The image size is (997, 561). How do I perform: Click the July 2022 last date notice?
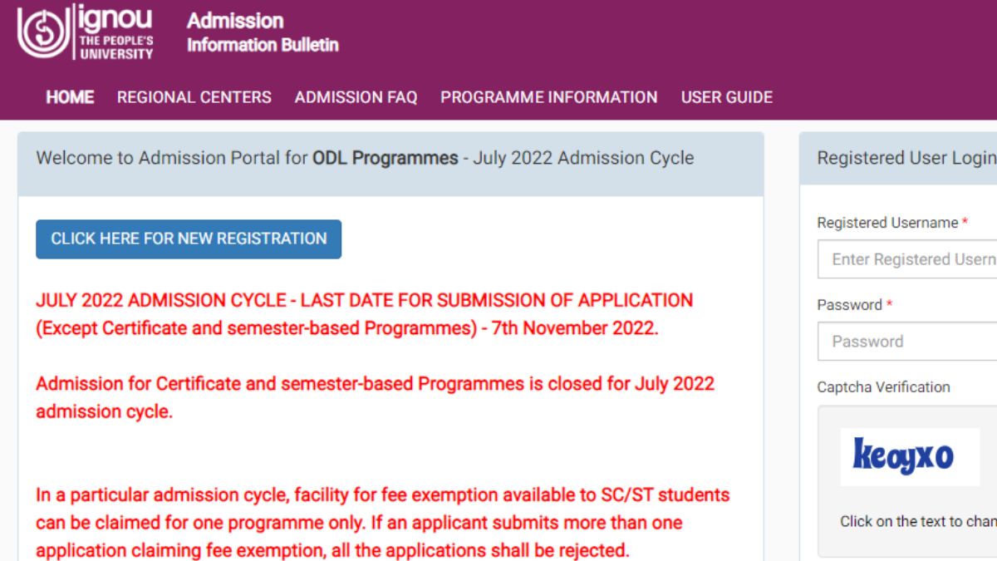pos(364,314)
